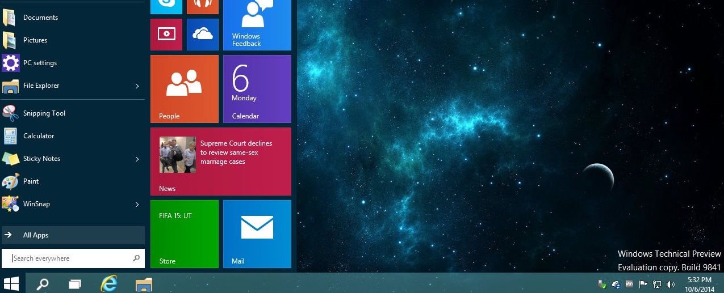The height and width of the screenshot is (293, 724).
Task: Click the volume speaker icon
Action: coord(671,284)
